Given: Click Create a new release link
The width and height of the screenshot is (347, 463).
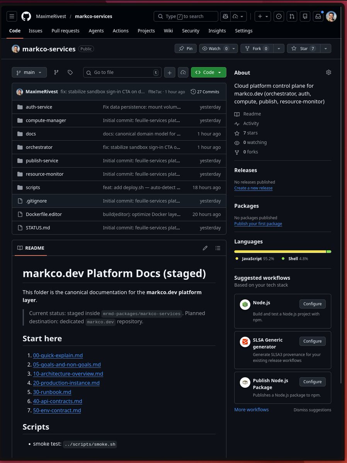Looking at the screenshot, I should click(253, 188).
